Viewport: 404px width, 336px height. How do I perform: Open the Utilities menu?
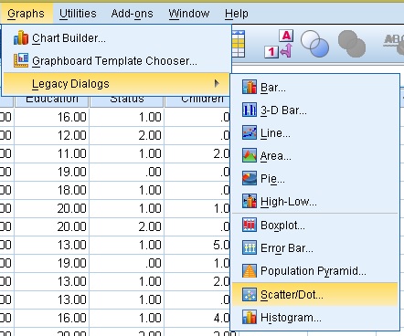point(78,14)
